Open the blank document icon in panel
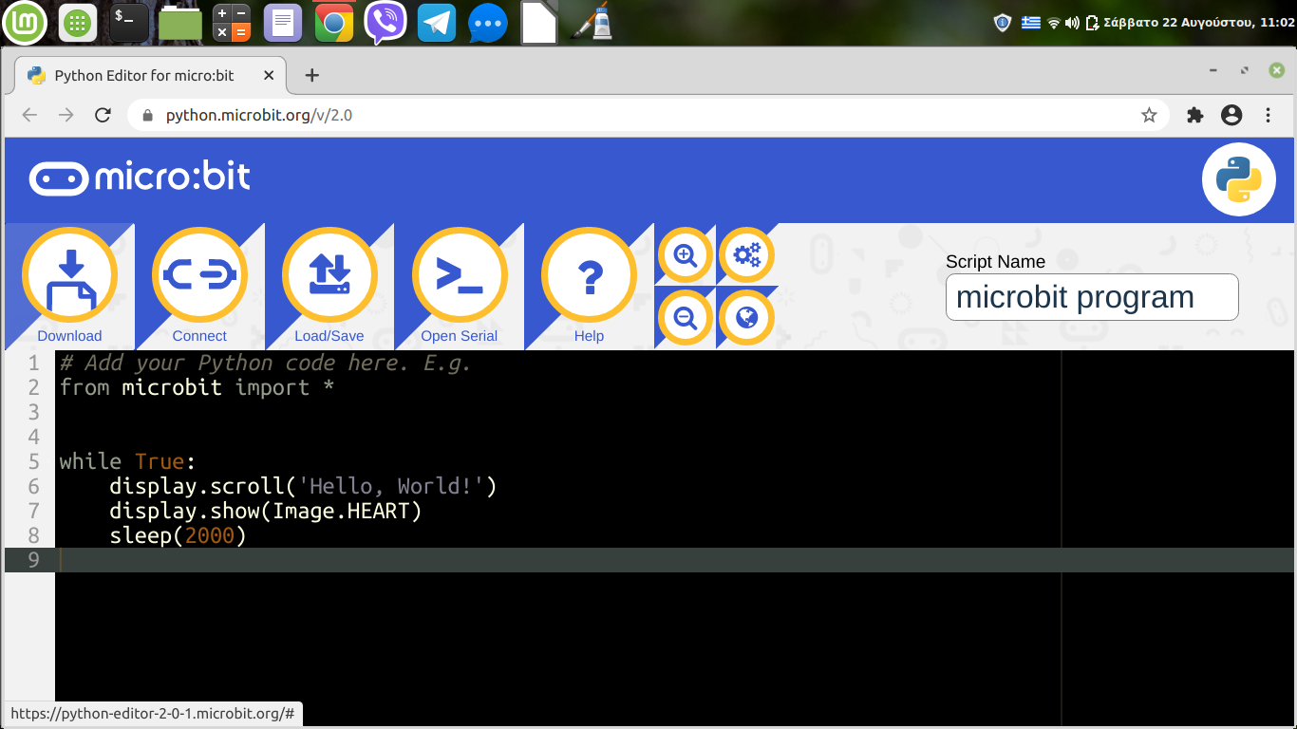Viewport: 1297px width, 729px height. (x=538, y=23)
